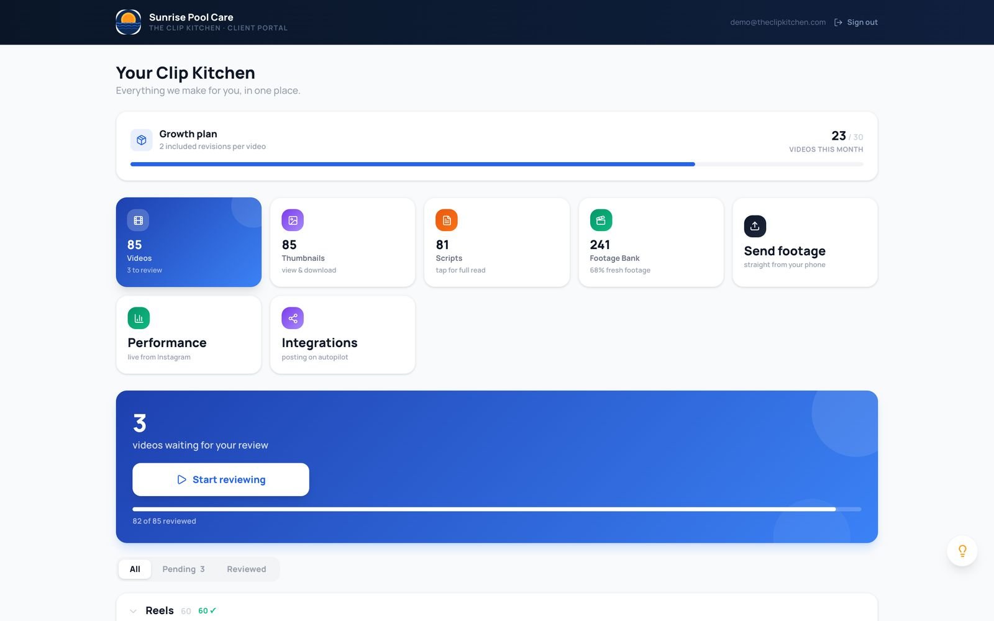Image resolution: width=994 pixels, height=621 pixels.
Task: Click the Start reviewing button
Action: [x=221, y=479]
